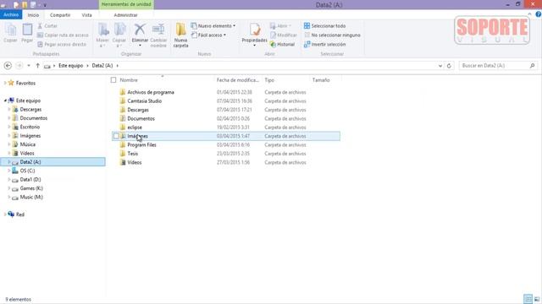
Task: Select Copiar ruta de acceso
Action: (63, 35)
